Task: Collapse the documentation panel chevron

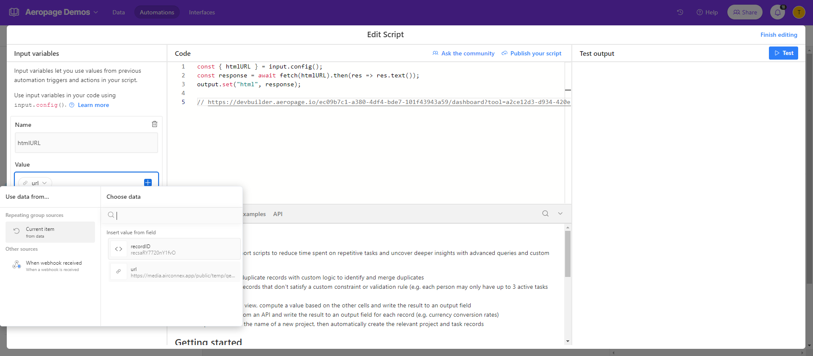Action: [560, 214]
